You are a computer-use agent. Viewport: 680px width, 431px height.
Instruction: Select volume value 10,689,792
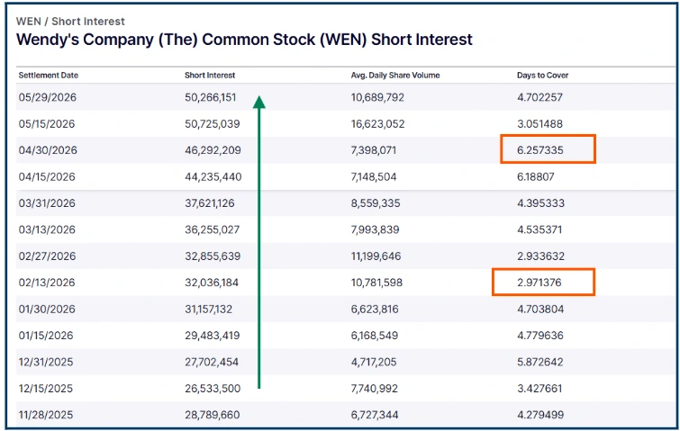(x=377, y=97)
